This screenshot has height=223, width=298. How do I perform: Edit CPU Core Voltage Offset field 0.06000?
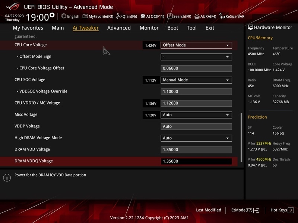tap(196, 68)
